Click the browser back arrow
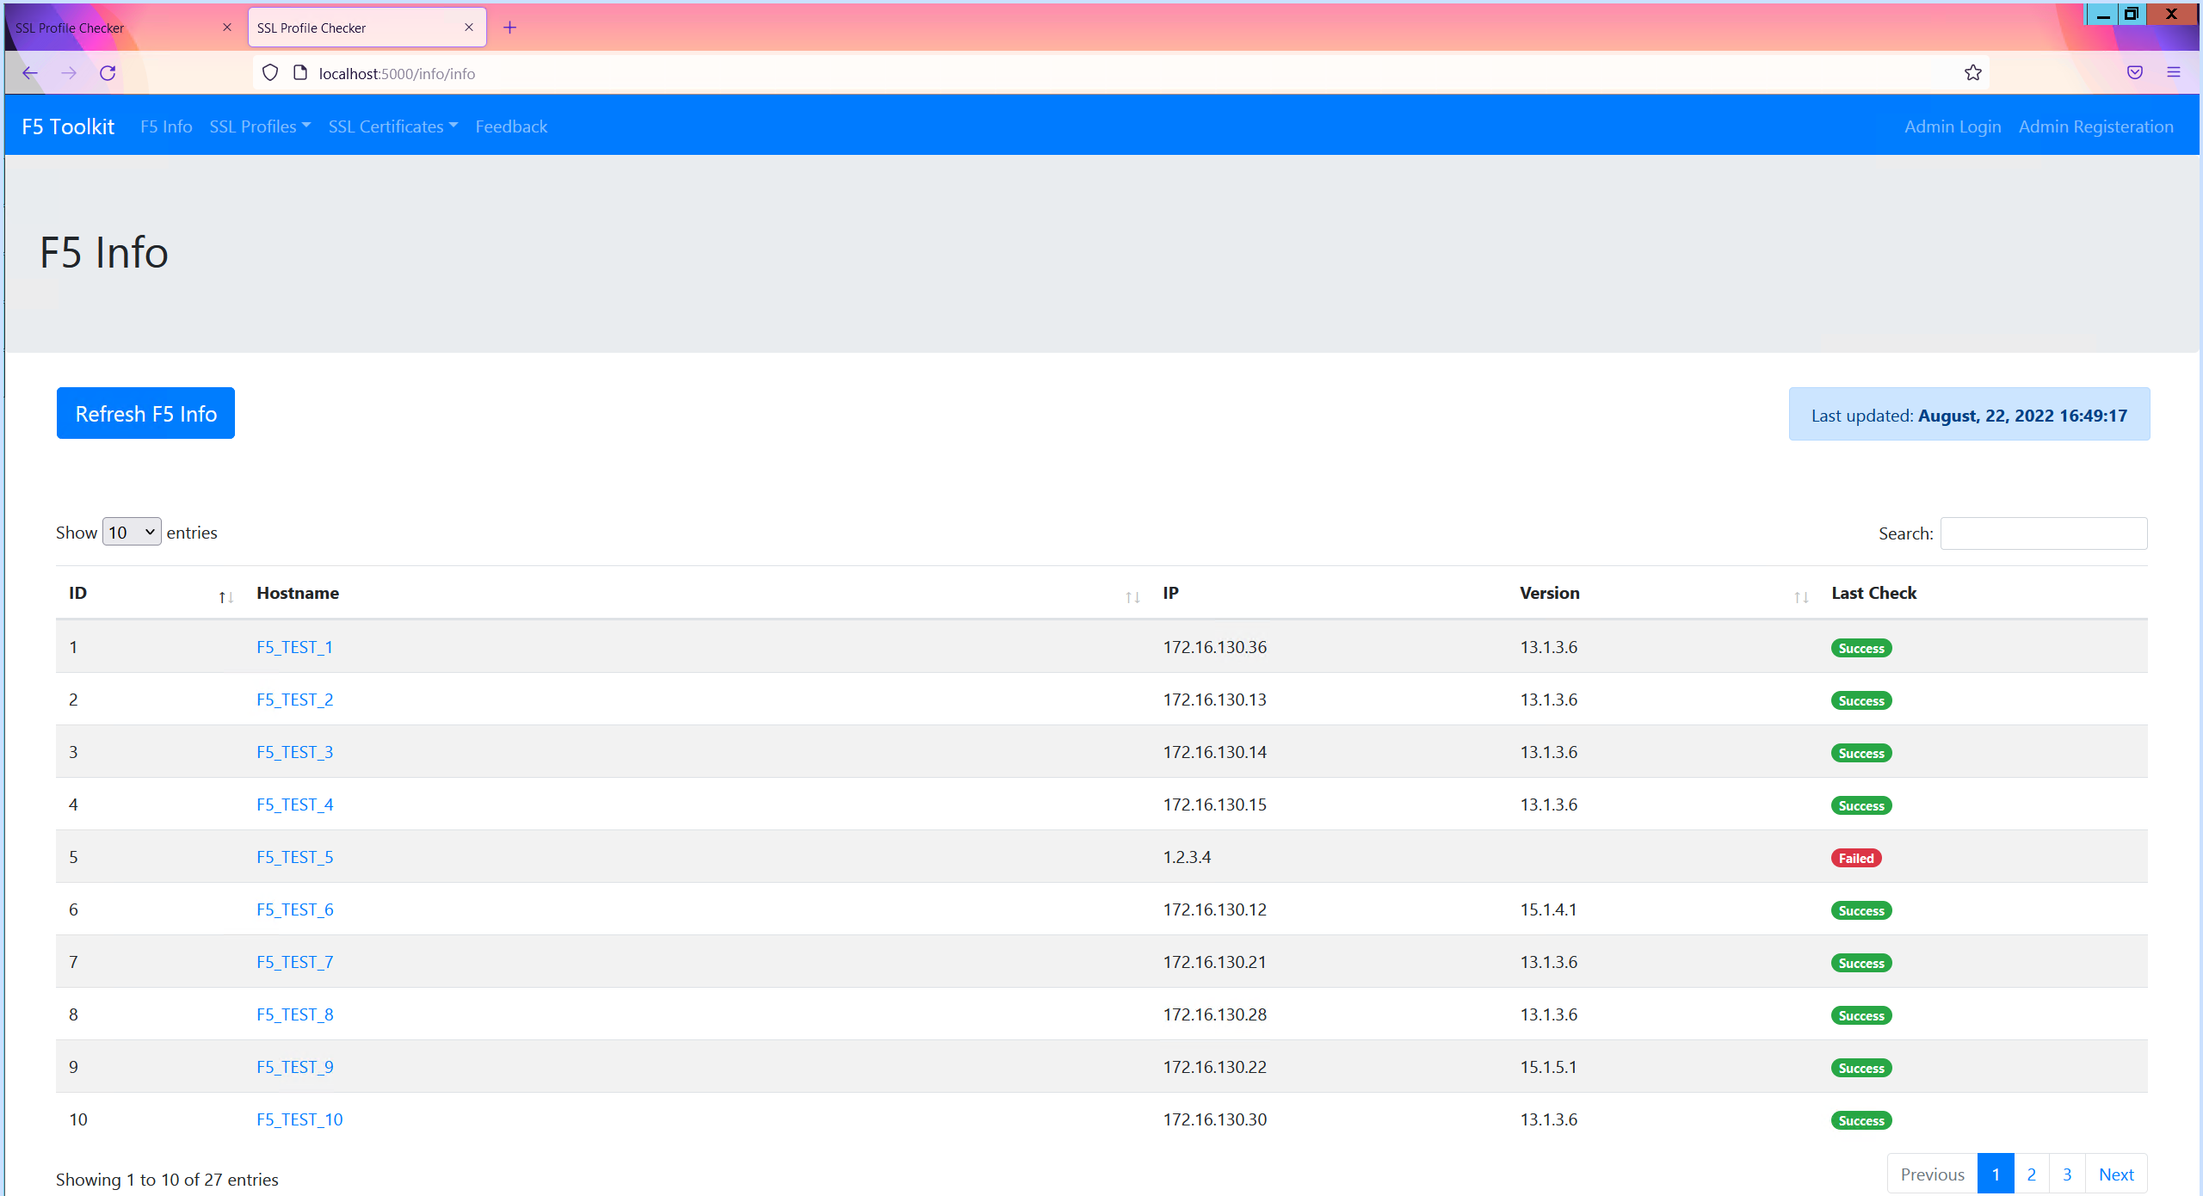 point(30,73)
